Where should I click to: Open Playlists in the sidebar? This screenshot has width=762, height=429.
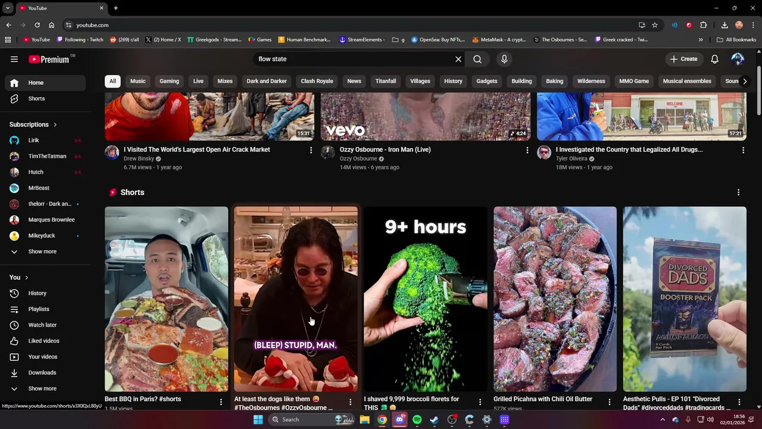coord(45,309)
